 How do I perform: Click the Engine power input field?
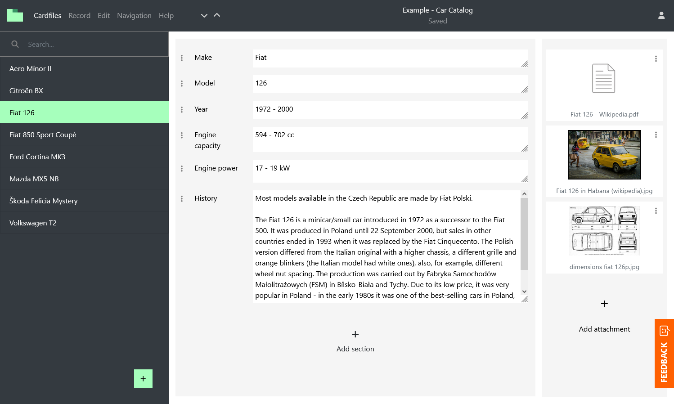[387, 171]
